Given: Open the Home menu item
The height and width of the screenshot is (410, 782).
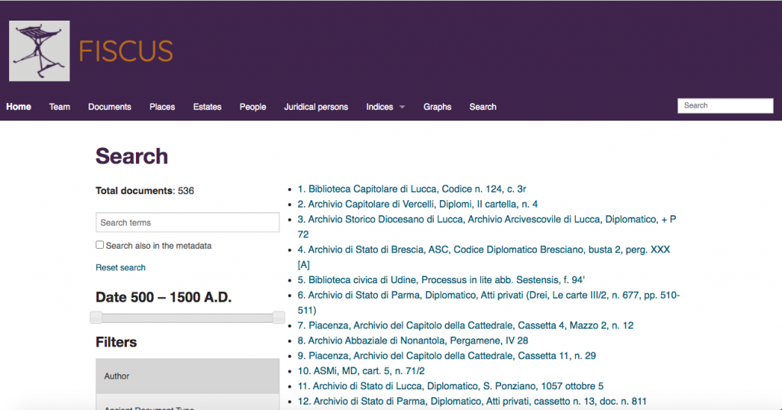Looking at the screenshot, I should (18, 107).
